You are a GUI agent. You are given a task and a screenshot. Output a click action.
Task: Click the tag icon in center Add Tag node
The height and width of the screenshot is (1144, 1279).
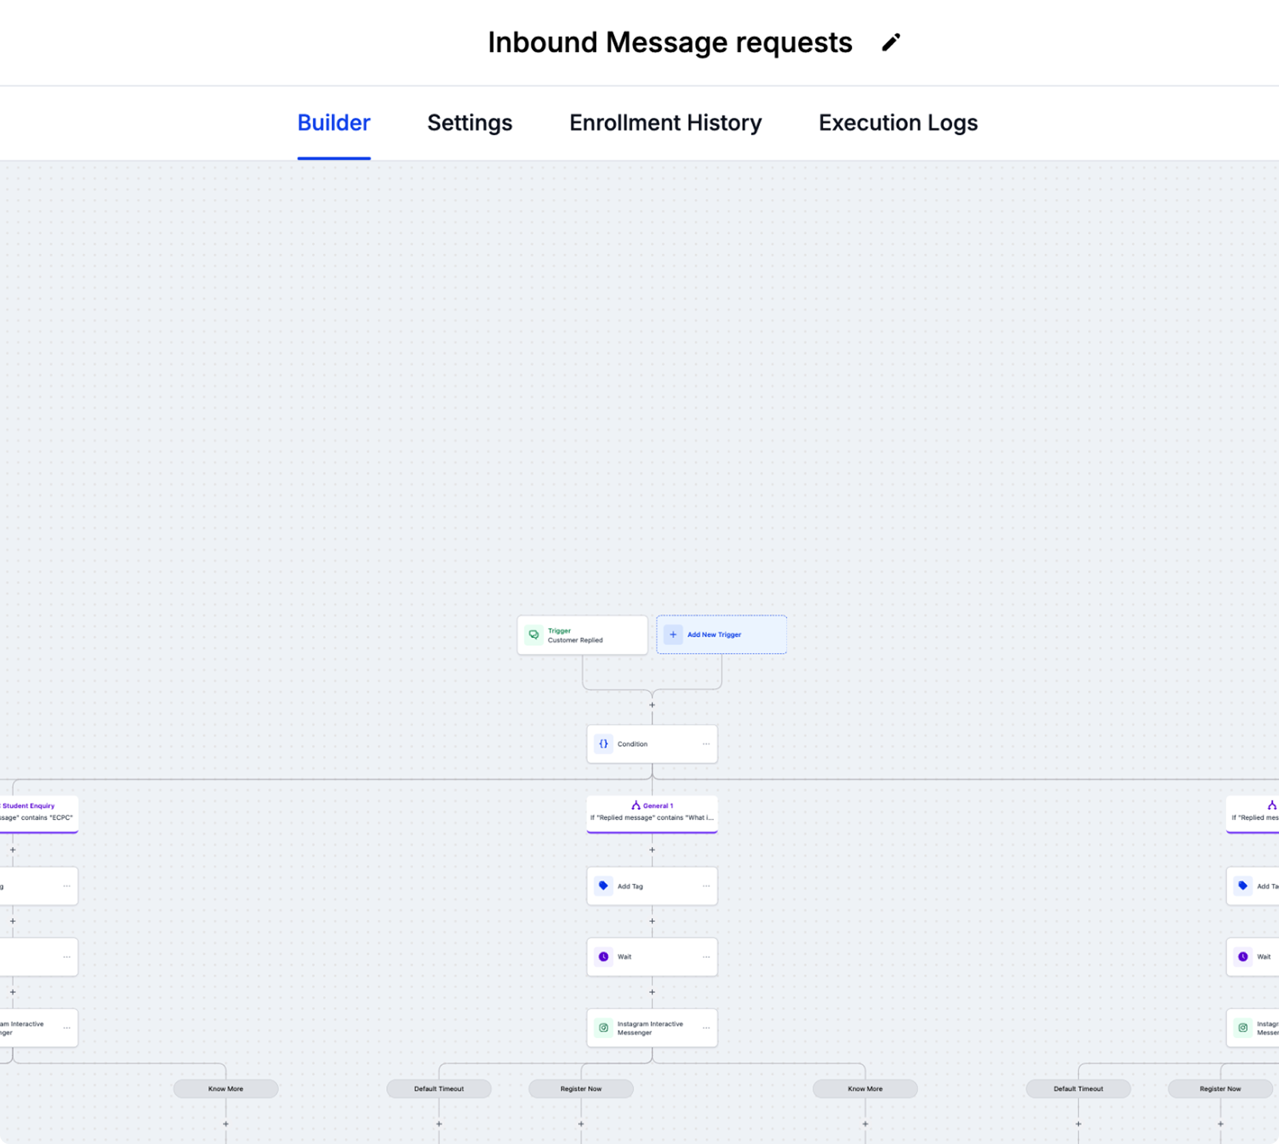tap(604, 886)
